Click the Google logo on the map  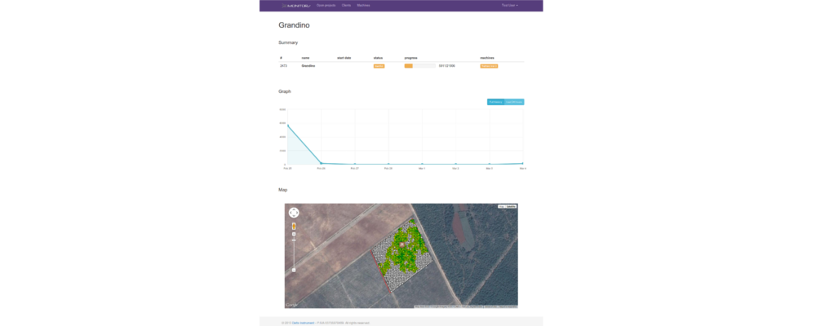pos(291,305)
